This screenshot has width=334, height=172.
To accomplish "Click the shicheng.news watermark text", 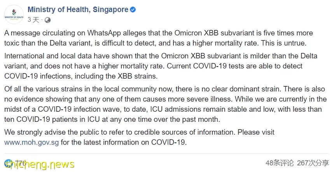I will [40, 165].
